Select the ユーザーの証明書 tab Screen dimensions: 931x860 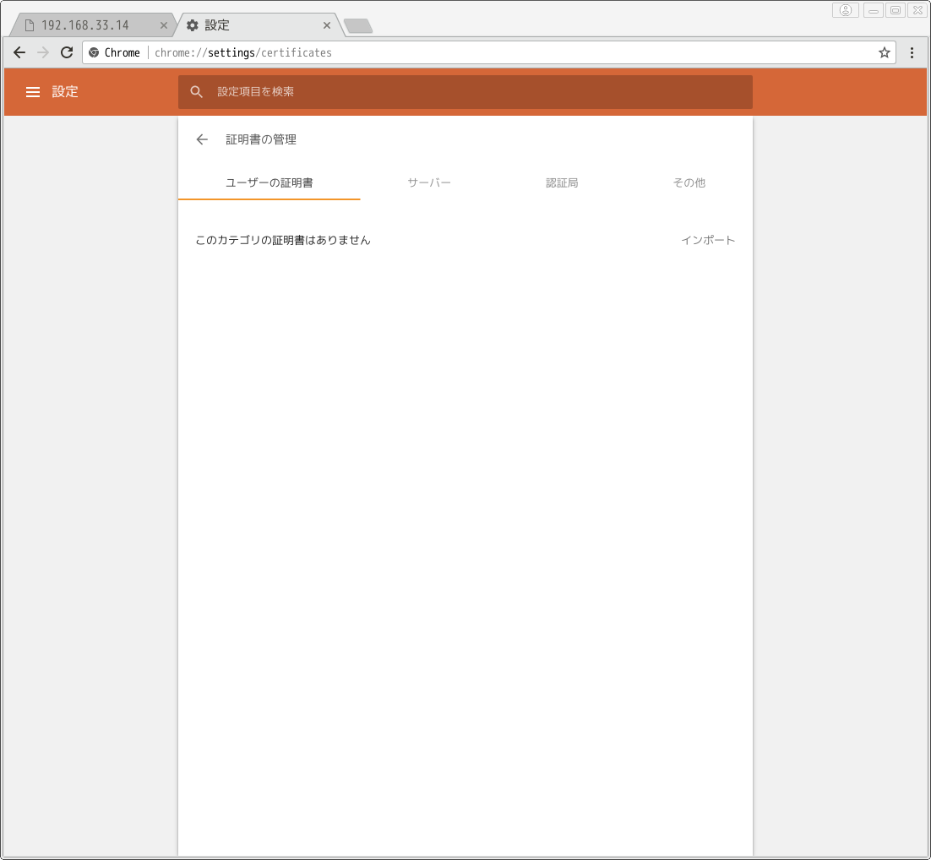pos(269,182)
